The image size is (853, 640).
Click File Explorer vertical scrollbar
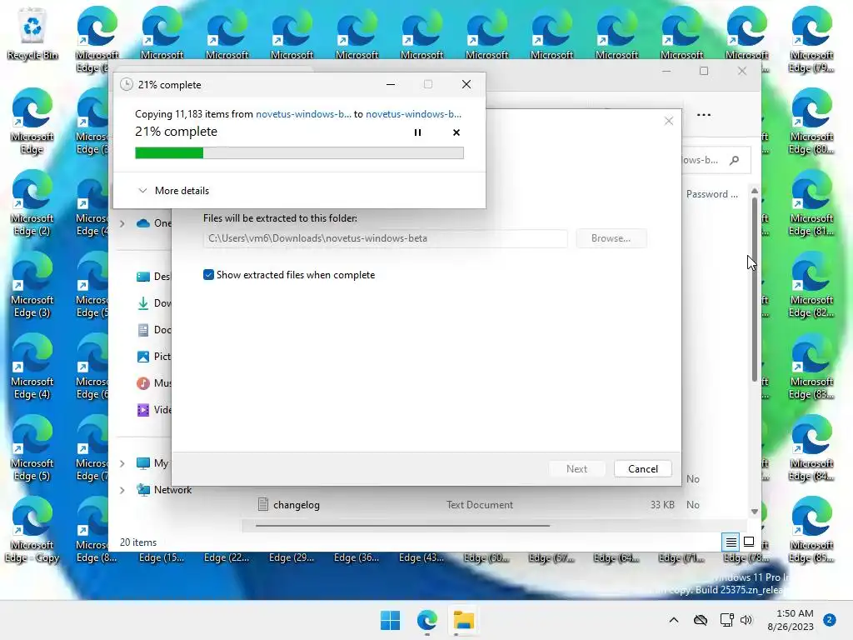click(x=755, y=288)
